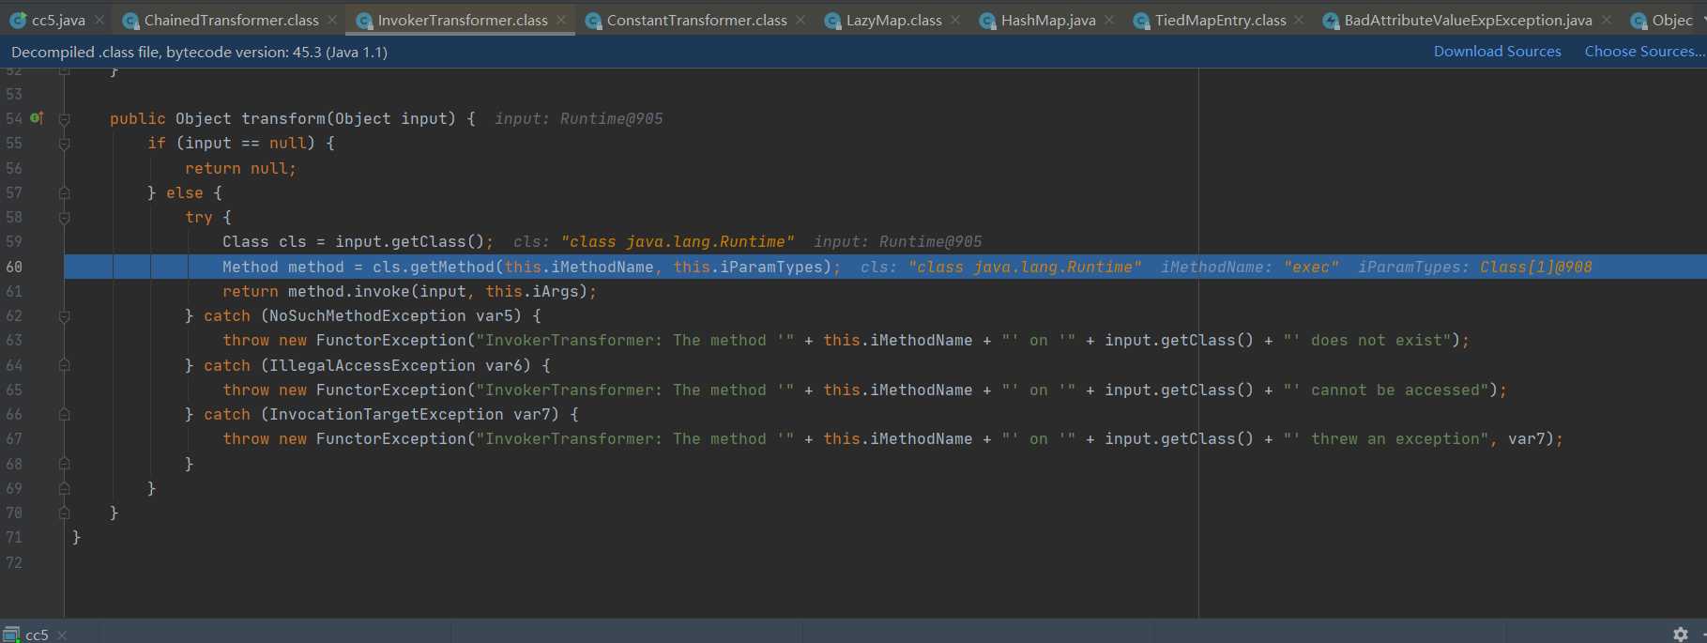Click gutter line number 61
Image resolution: width=1707 pixels, height=643 pixels.
(x=14, y=291)
